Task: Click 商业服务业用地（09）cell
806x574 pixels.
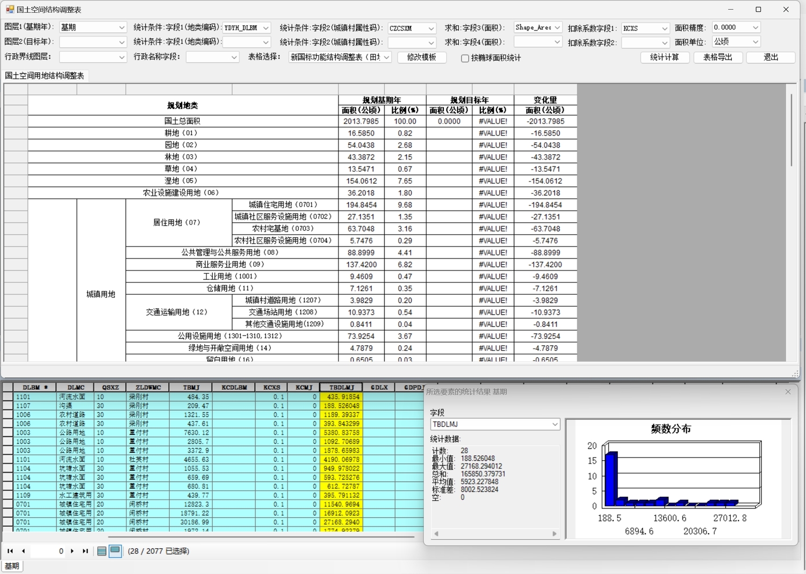Action: (232, 264)
